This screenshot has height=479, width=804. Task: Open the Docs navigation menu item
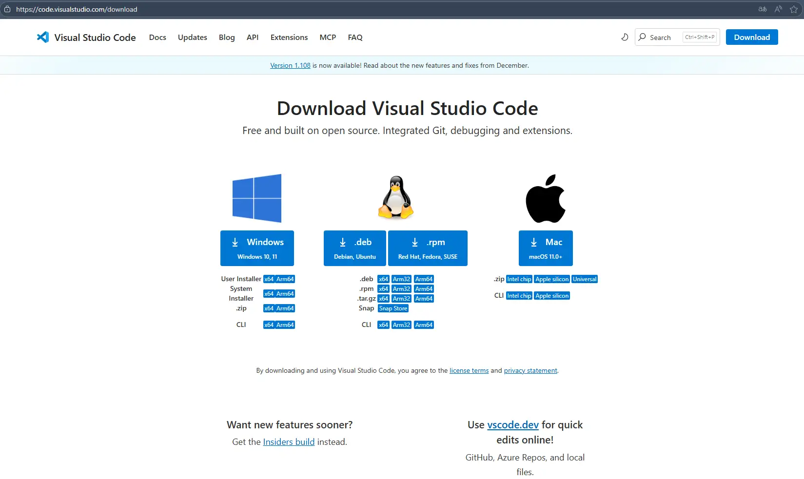(x=157, y=37)
